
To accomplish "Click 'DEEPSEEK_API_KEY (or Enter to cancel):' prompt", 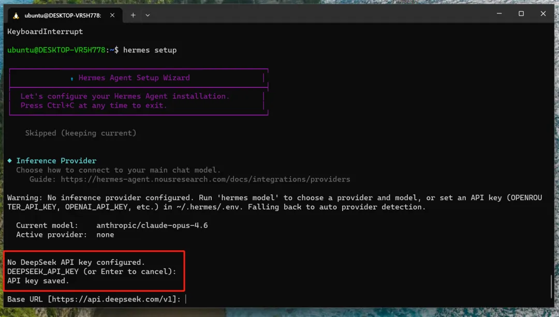I will point(92,271).
